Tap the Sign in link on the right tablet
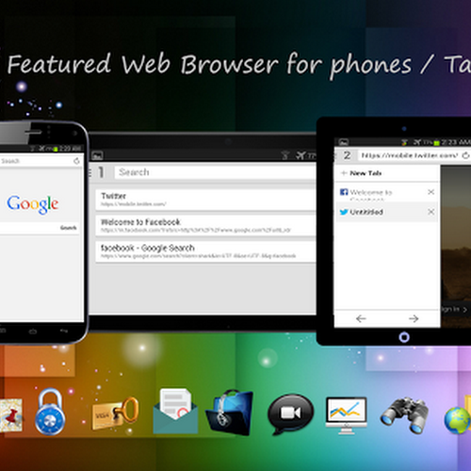Viewport: 471px width, 471px height. pos(455,309)
